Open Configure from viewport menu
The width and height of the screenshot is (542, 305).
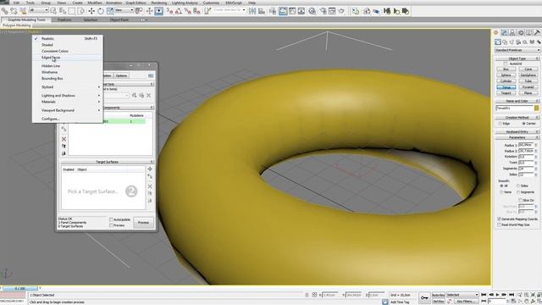pos(68,119)
